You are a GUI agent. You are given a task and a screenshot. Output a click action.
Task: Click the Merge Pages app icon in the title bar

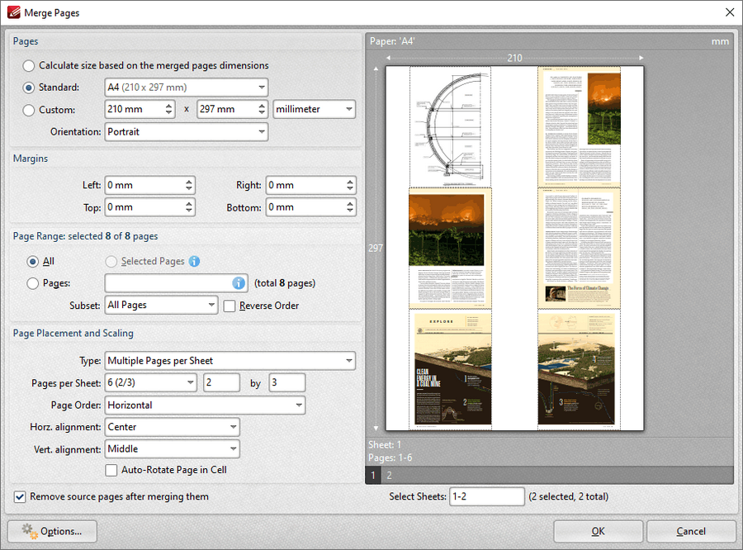tap(13, 12)
